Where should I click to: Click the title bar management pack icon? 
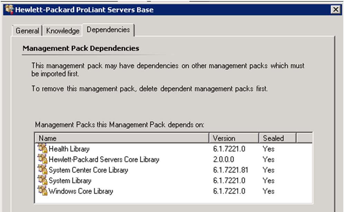click(x=9, y=10)
